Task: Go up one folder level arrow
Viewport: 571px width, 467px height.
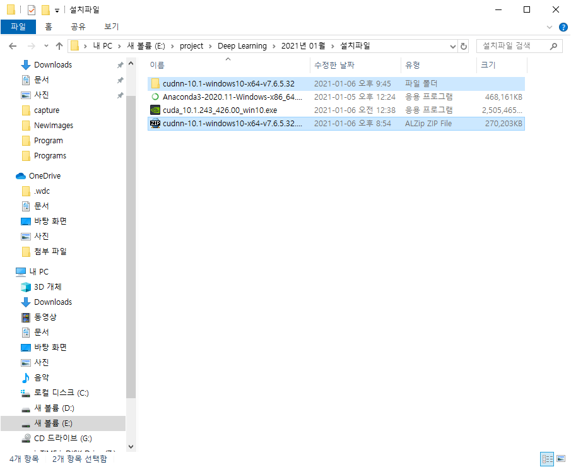Action: pyautogui.click(x=59, y=46)
